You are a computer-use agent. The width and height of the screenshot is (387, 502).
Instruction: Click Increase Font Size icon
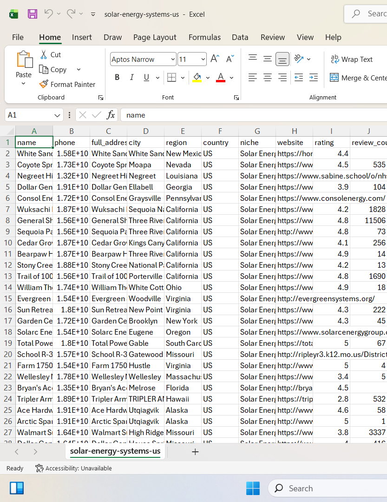pos(215,59)
